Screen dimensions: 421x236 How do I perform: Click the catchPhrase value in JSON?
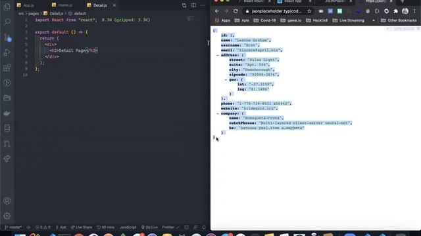(305, 123)
